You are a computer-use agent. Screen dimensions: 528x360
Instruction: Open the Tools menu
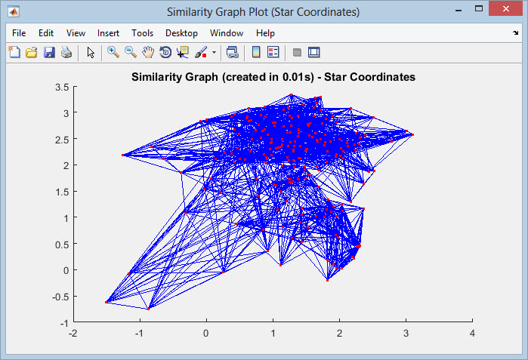(x=143, y=33)
